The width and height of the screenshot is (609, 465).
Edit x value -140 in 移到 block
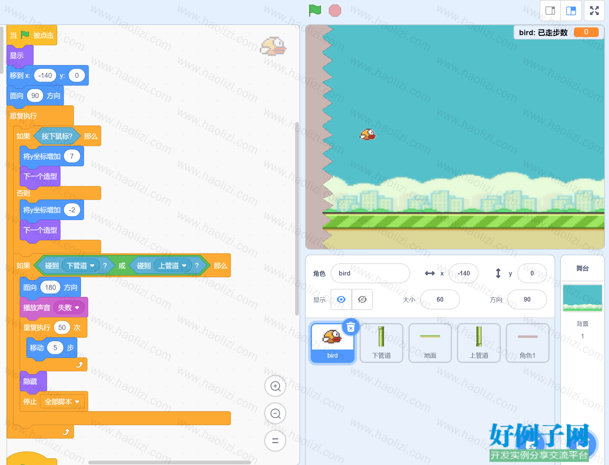coord(45,75)
